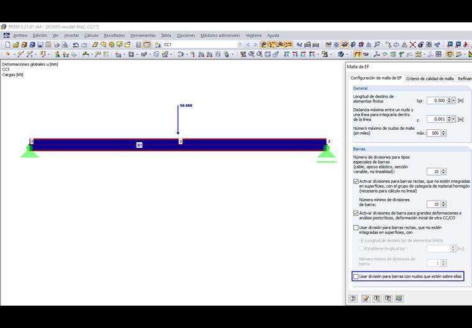Click the warning triangle plausibility icon

(x=404, y=45)
